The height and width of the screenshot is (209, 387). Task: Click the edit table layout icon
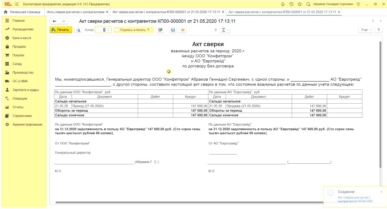pyautogui.click(x=160, y=30)
